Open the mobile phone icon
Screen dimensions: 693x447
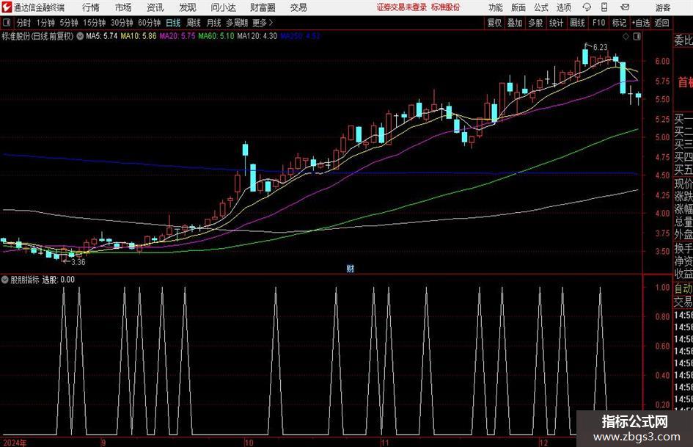(604, 7)
